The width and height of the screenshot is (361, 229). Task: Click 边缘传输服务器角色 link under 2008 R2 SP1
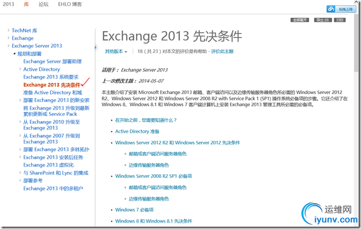(149, 198)
